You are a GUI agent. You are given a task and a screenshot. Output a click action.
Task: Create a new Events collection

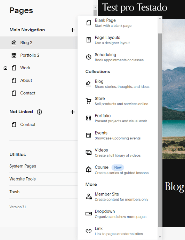point(118,135)
